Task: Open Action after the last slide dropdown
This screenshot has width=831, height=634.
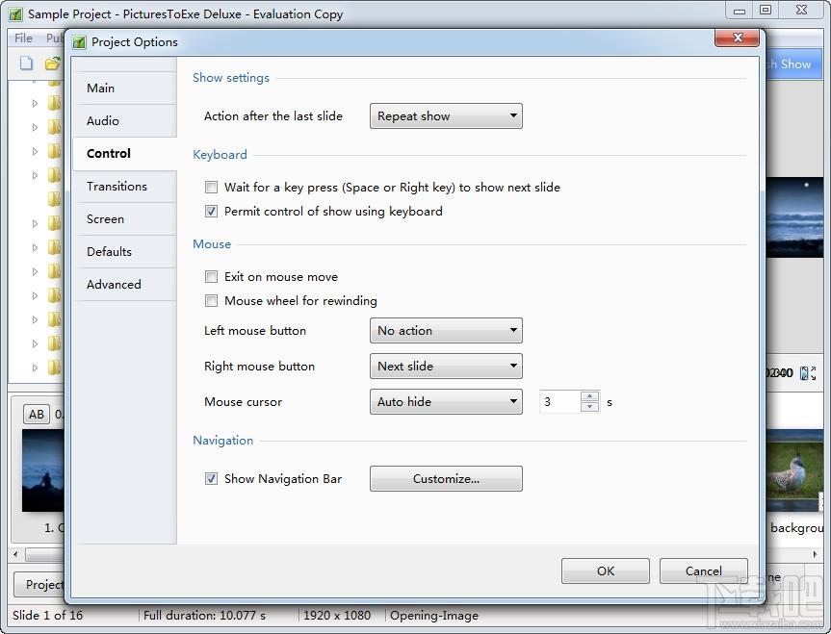Action: 446,116
